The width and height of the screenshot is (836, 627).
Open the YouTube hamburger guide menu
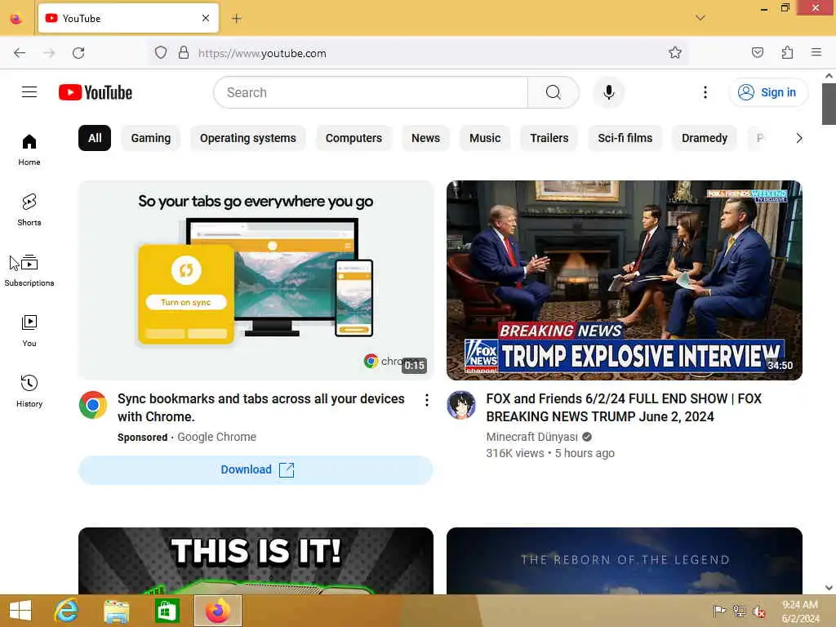coord(29,92)
